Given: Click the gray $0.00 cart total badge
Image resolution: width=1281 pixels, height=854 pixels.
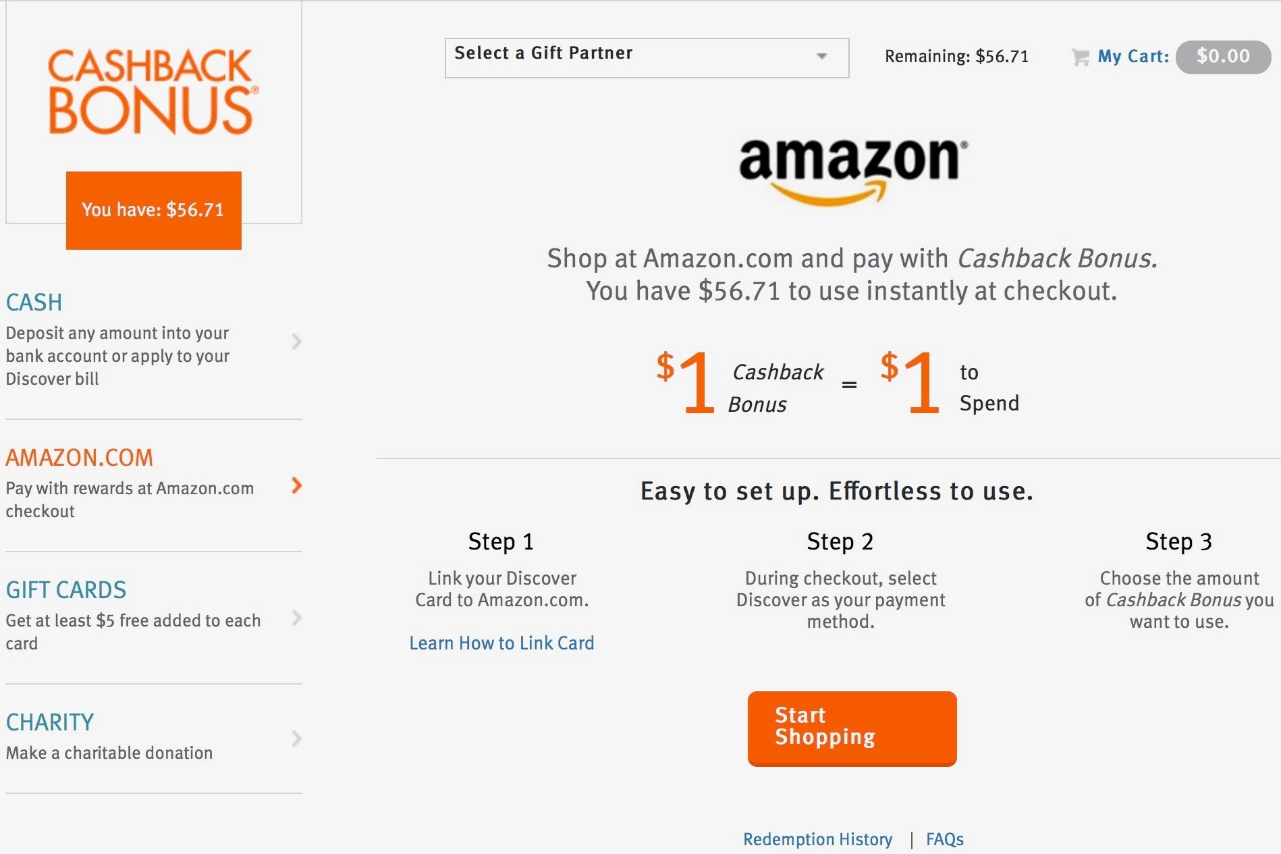Looking at the screenshot, I should 1222,56.
